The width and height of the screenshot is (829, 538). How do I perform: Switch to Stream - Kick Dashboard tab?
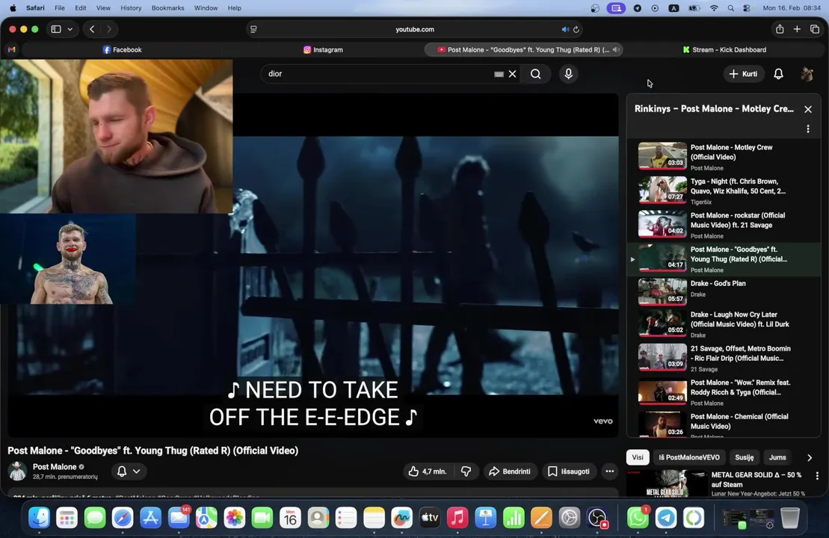pos(724,49)
